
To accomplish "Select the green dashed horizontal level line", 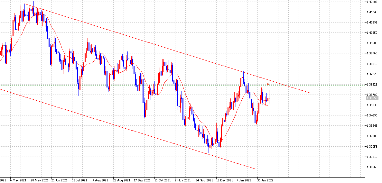I will click(x=182, y=86).
